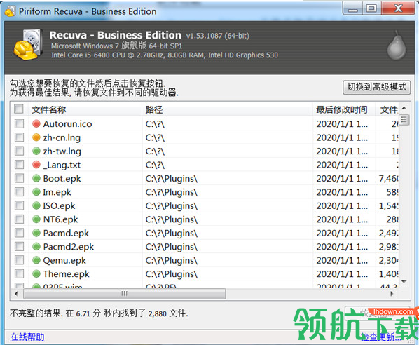
Task: Check the zh-cn.lng file checkbox
Action: click(19, 137)
